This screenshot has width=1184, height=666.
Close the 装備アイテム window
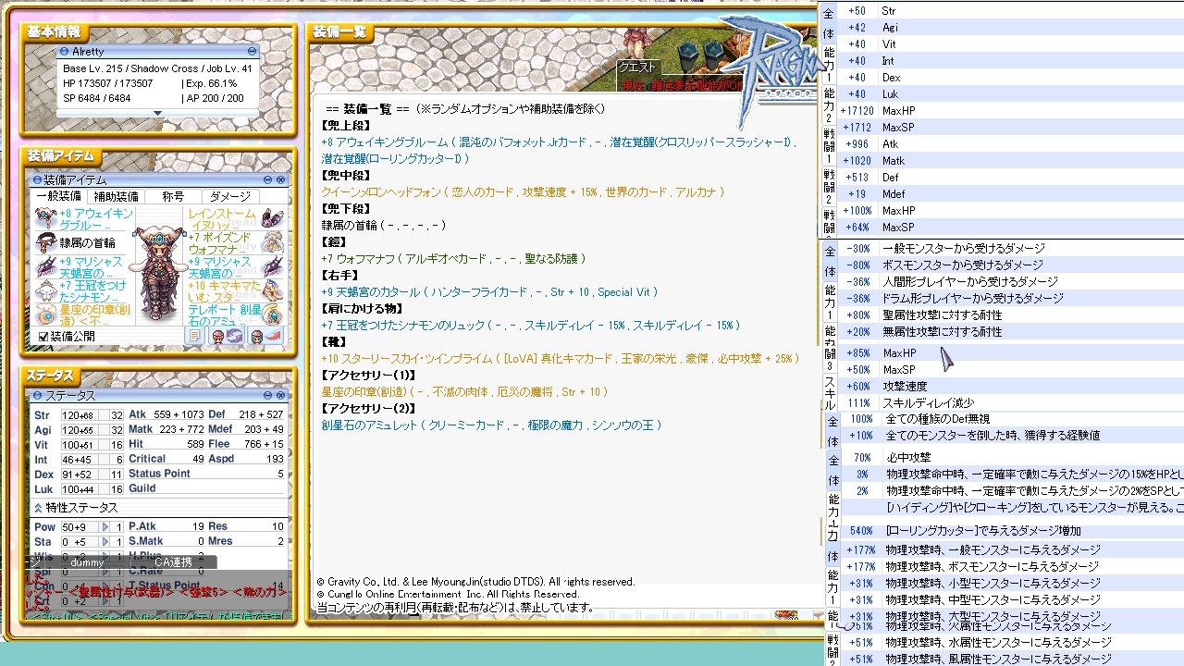pyautogui.click(x=280, y=179)
